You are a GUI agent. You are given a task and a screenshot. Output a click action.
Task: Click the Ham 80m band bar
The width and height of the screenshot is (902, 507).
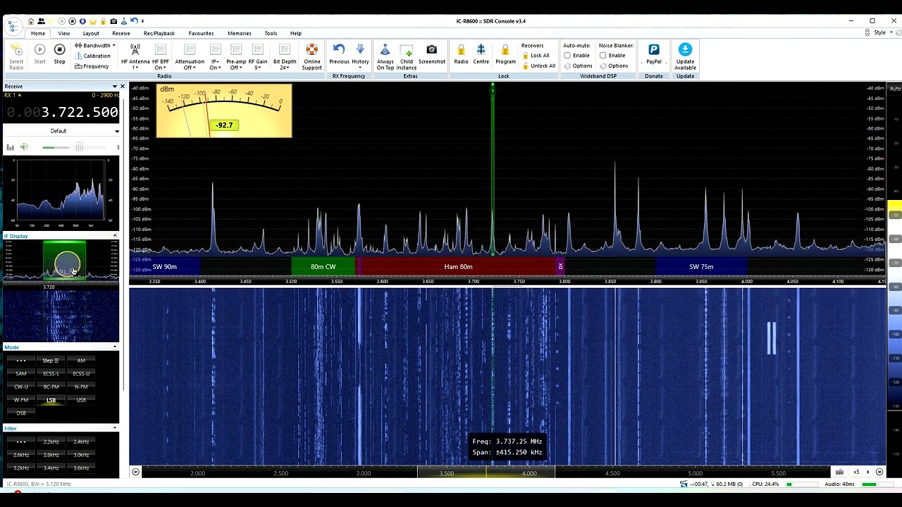458,267
